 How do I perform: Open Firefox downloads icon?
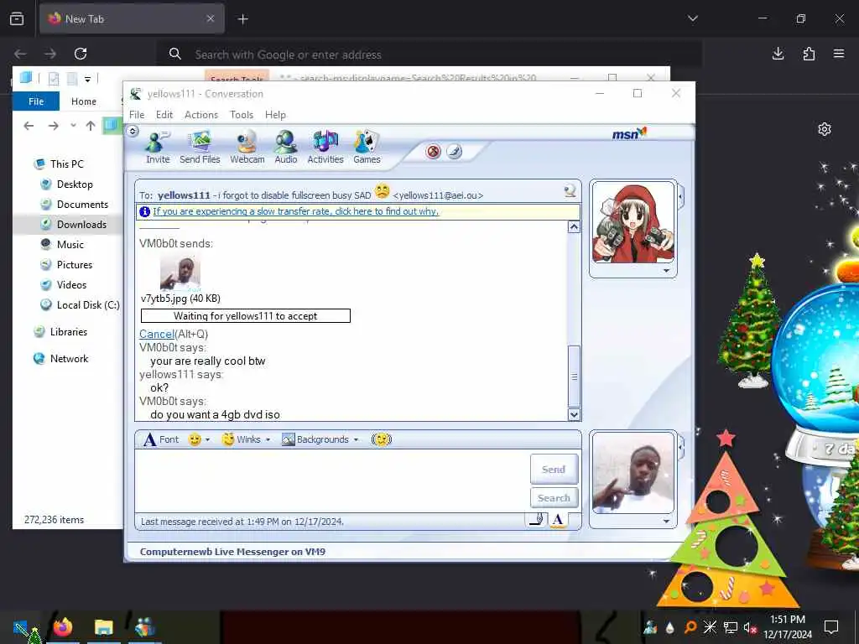pos(778,54)
